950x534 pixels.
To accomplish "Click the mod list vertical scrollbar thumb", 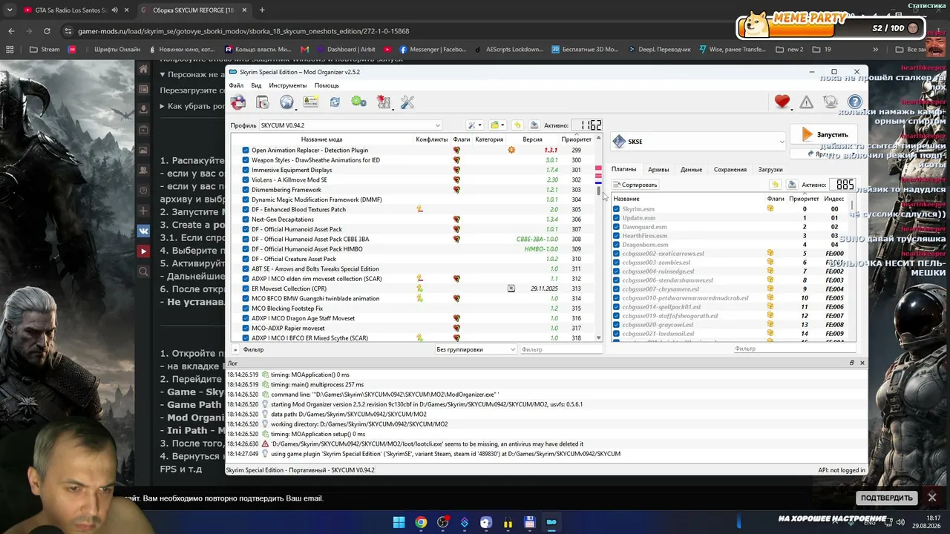I will tap(598, 191).
